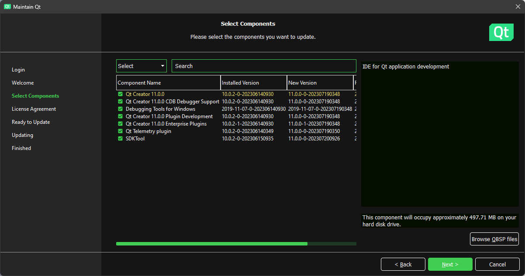Click the Browse QBSP files button

click(494, 239)
